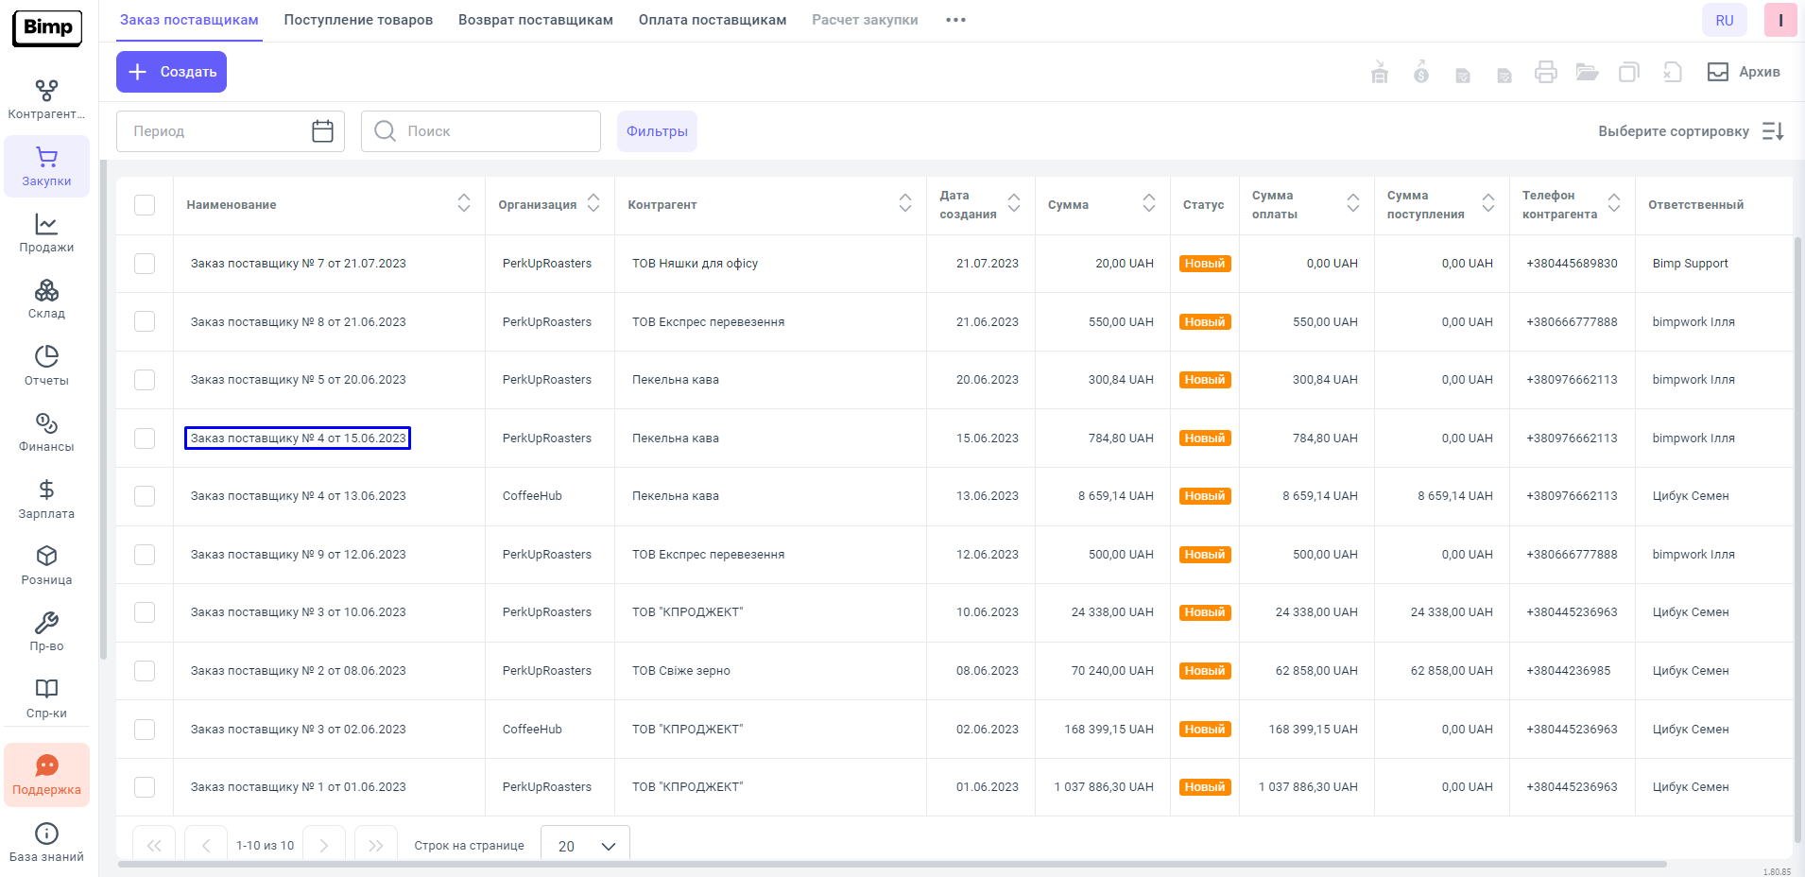Sort the table by the Сумма column
1805x877 pixels.
click(x=1148, y=203)
